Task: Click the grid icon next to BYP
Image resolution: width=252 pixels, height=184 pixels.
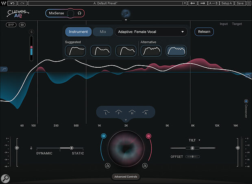Action: [x=23, y=25]
